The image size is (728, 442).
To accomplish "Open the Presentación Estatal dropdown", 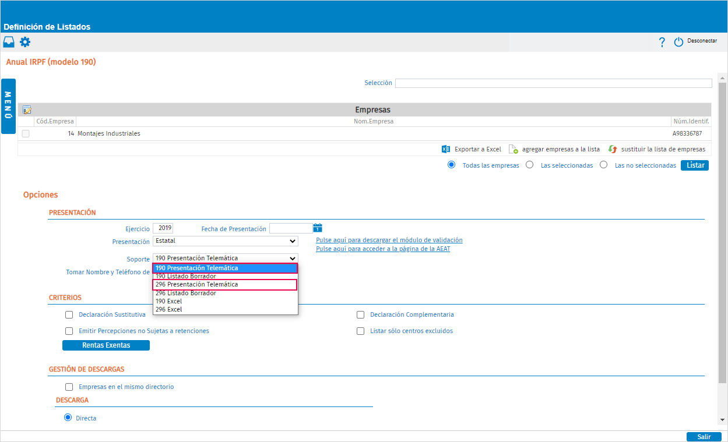I will click(226, 241).
